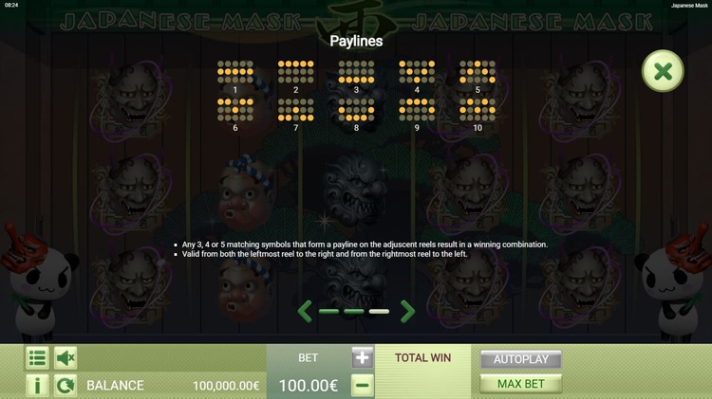Screen dimensions: 712x399
Task: Open the paytable list menu icon
Action: [37, 358]
